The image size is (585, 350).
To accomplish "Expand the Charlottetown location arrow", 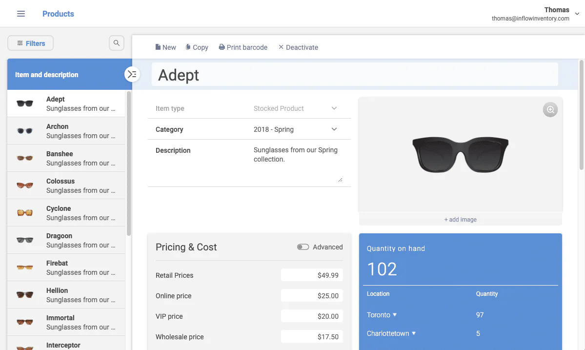I will 413,333.
